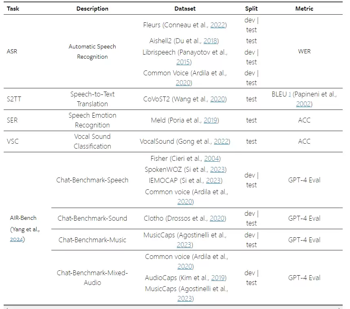
Task: Open the AIR-Bench Yang 2024 citation
Action: [x=16, y=239]
